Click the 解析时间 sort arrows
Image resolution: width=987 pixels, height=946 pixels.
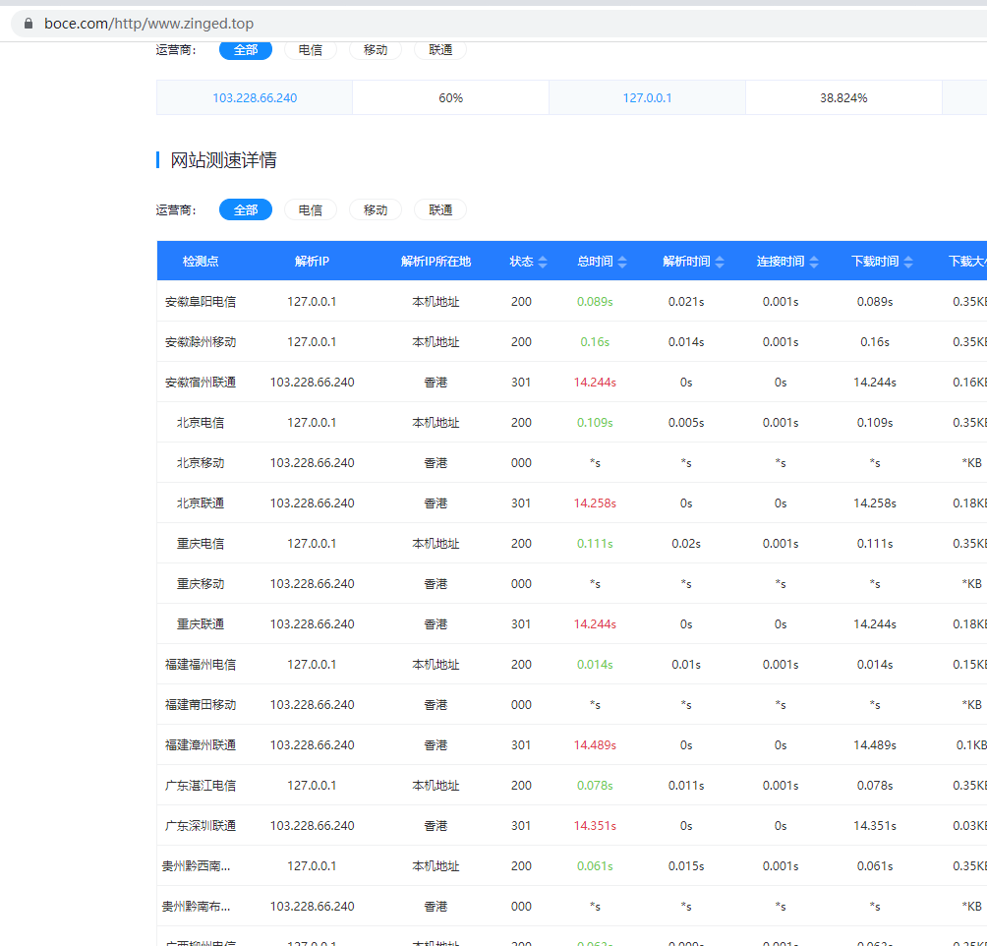click(720, 262)
